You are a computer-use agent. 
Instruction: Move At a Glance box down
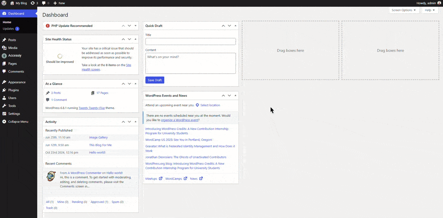pos(129,84)
